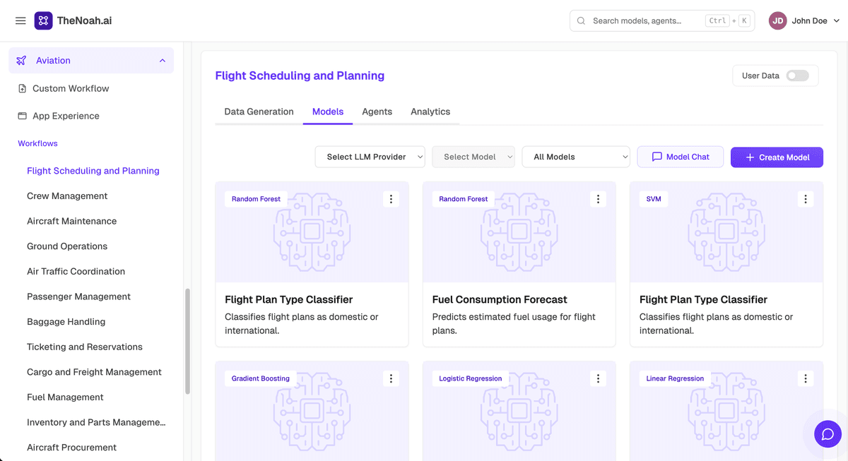Open the hamburger navigation menu
Viewport: 848px width, 461px height.
point(20,20)
